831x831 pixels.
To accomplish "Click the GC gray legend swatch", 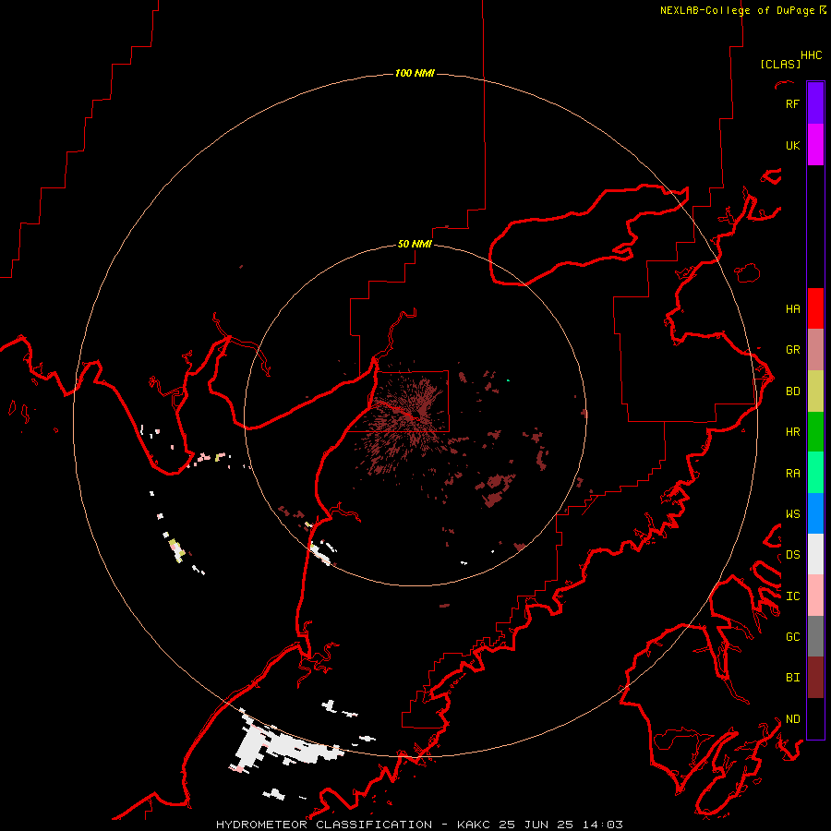I will [x=815, y=636].
